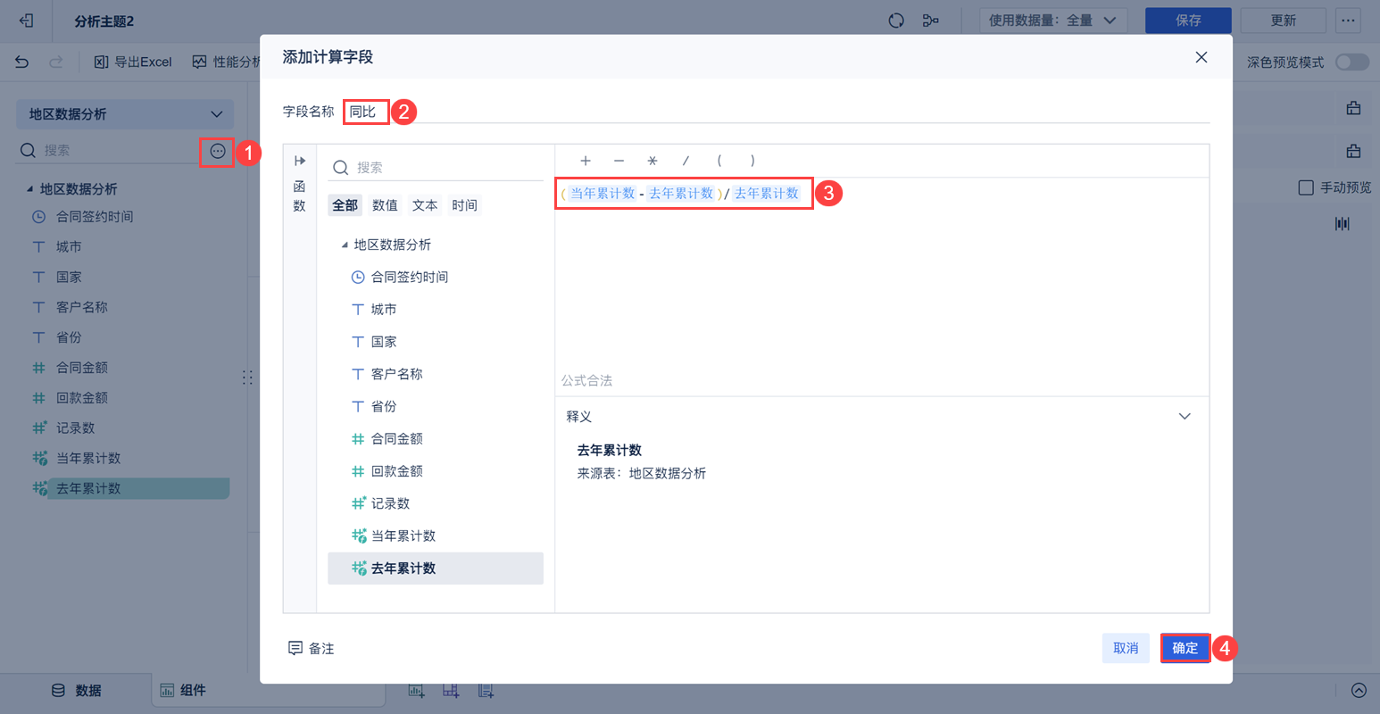Click the 性能分析 toolbar icon
Image resolution: width=1380 pixels, height=714 pixels.
point(199,62)
